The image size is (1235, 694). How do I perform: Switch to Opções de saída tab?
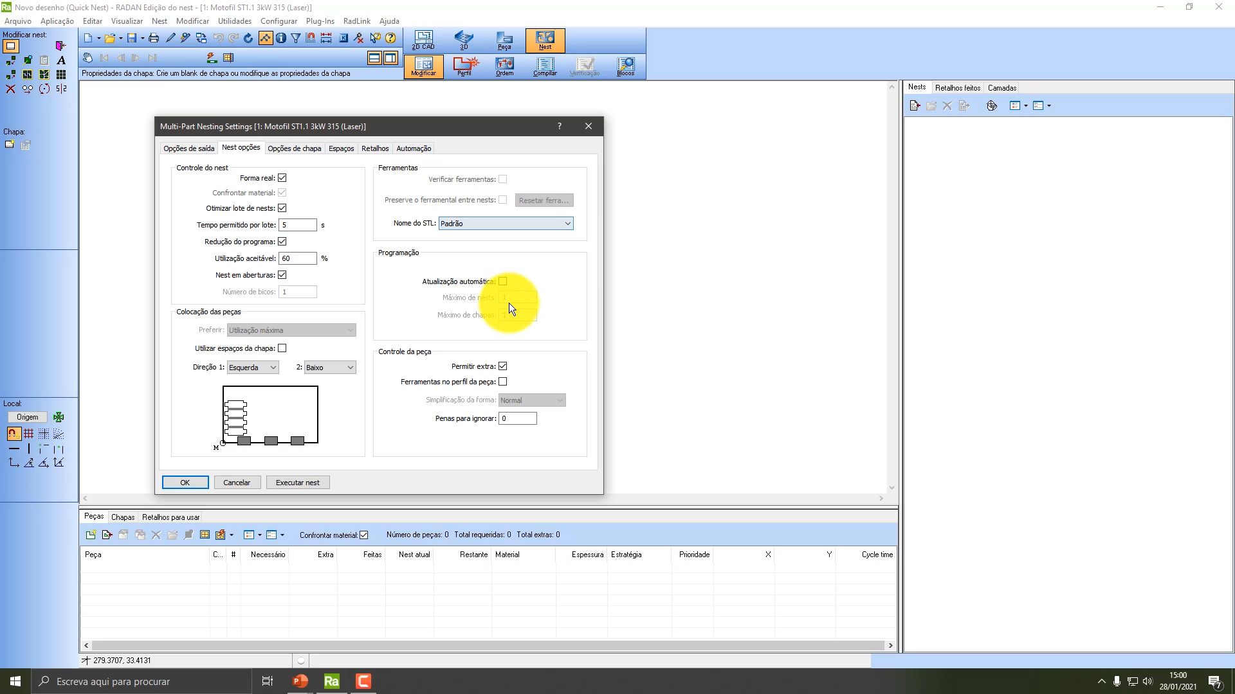click(188, 148)
